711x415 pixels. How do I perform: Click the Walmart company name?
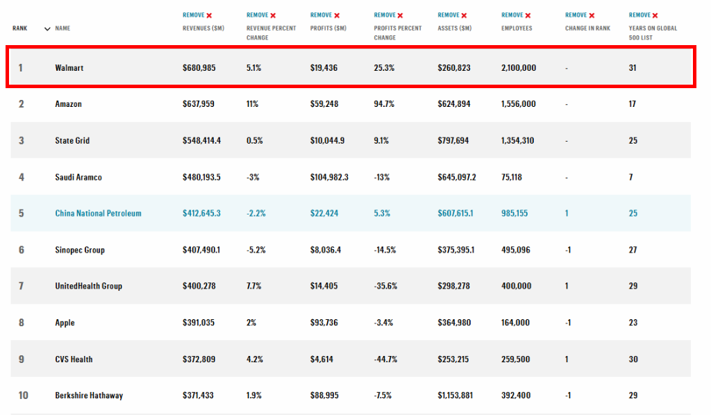(x=69, y=68)
